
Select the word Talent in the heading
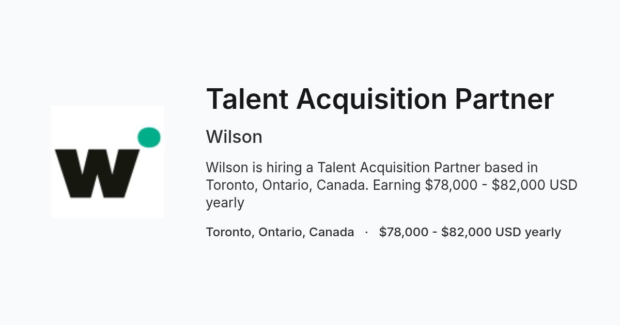(x=247, y=99)
